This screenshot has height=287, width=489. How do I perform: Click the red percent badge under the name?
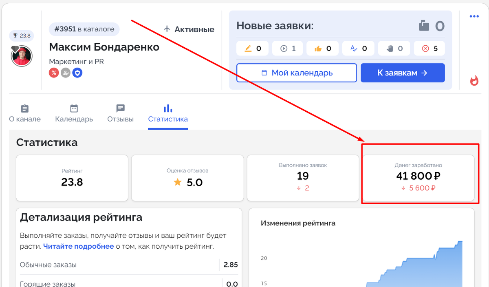coord(54,73)
